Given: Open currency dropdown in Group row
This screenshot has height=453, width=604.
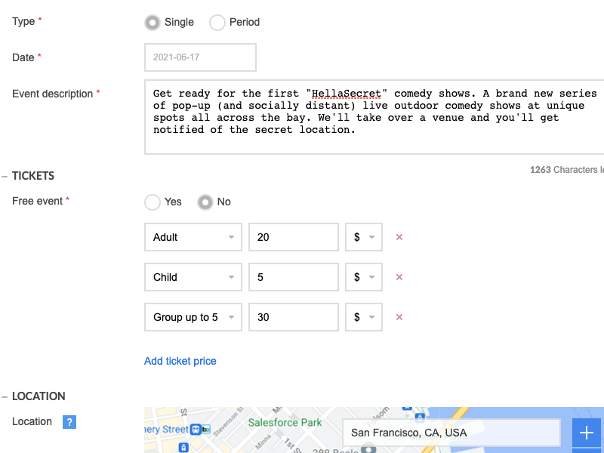Looking at the screenshot, I should (364, 317).
